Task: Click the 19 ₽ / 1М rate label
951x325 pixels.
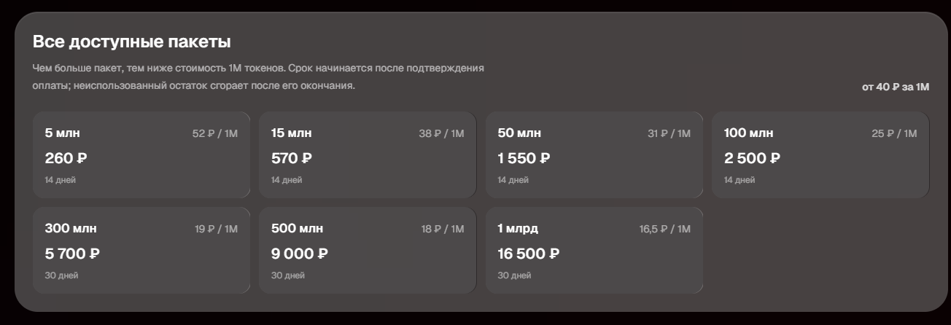Action: coord(217,229)
